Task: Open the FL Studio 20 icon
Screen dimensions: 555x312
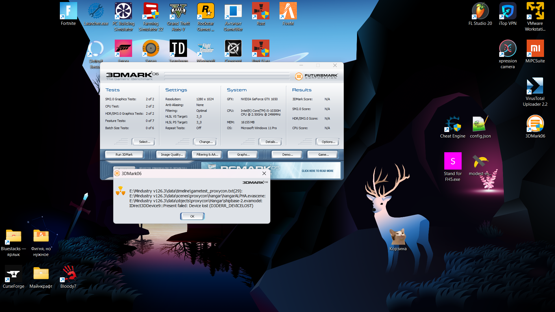Action: [x=480, y=14]
